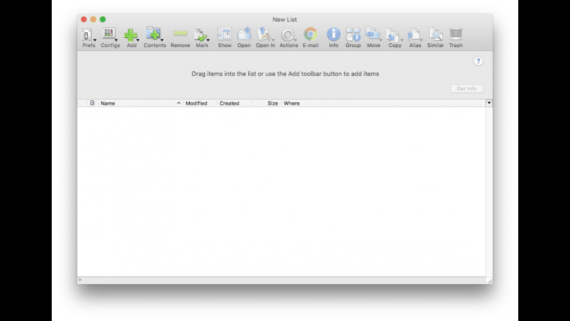Click the Similar toolbar icon
The width and height of the screenshot is (570, 321).
coord(436,34)
